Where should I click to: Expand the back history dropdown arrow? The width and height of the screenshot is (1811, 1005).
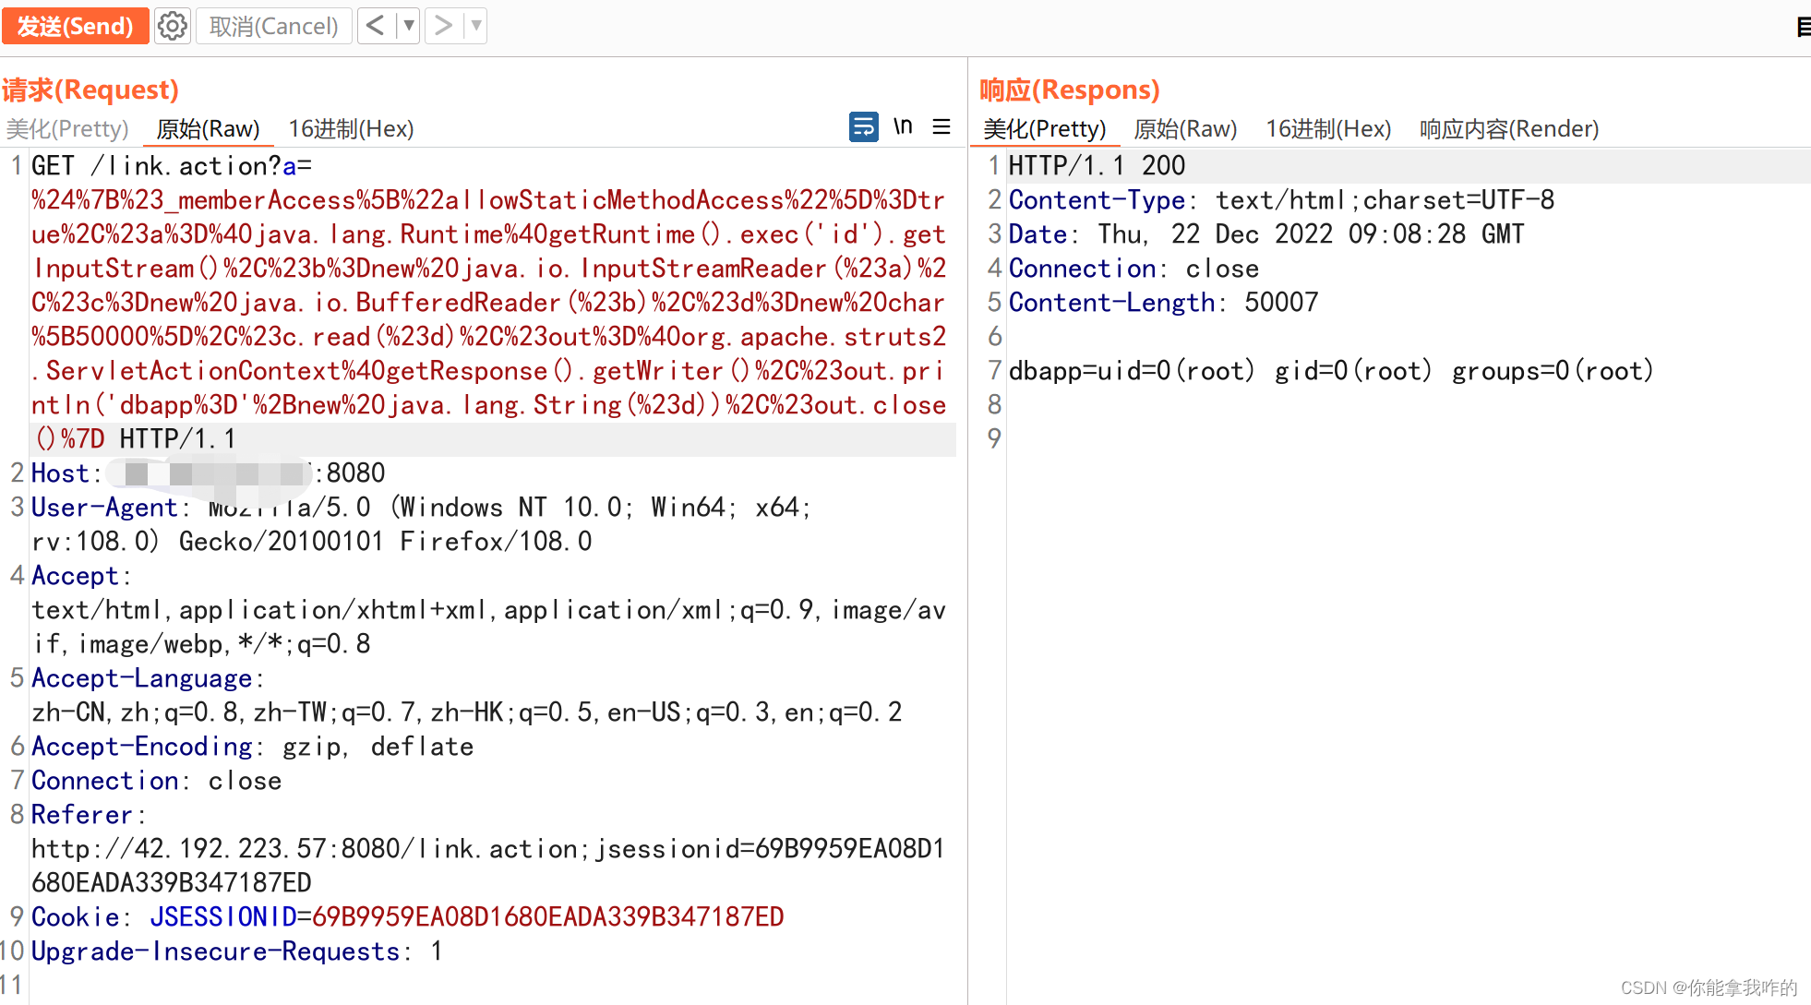[409, 26]
